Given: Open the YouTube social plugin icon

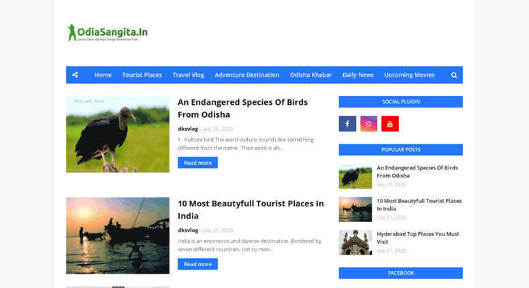Looking at the screenshot, I should pos(390,124).
